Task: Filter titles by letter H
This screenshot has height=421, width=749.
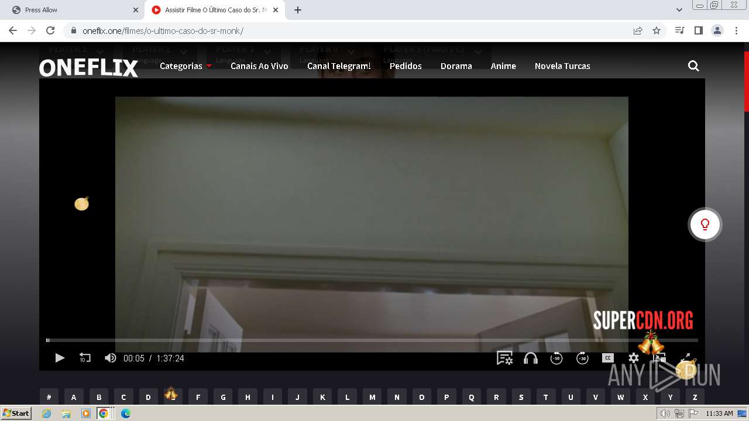Action: (248, 397)
